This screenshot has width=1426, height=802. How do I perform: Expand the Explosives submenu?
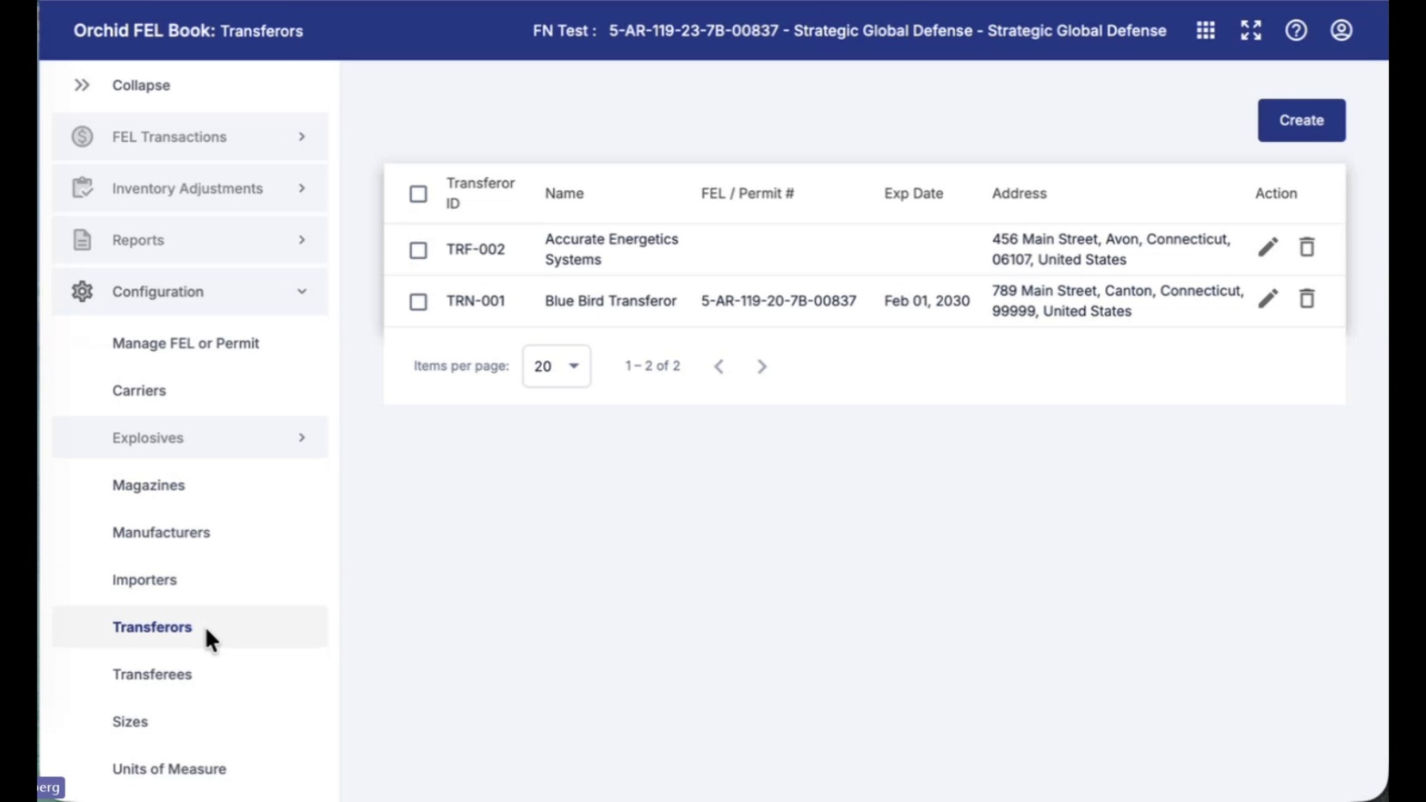(190, 437)
